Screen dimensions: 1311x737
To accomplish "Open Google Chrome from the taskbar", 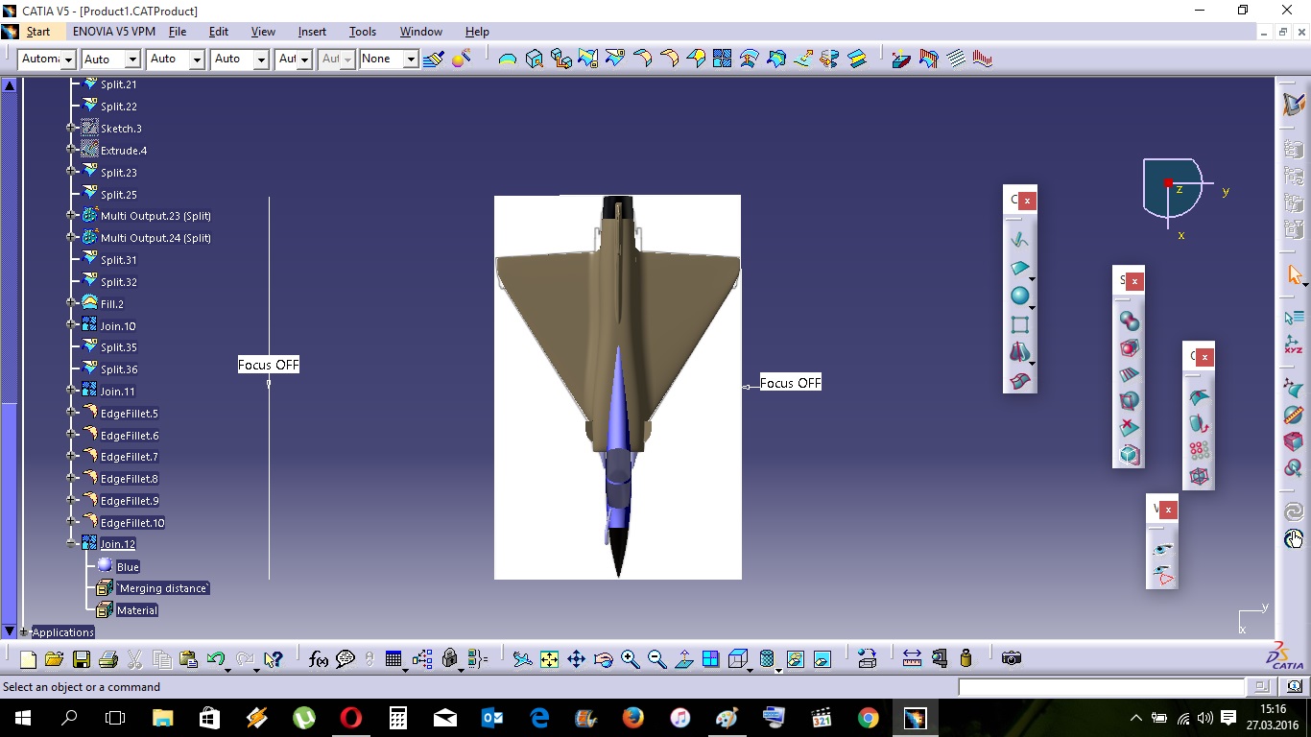I will click(868, 718).
